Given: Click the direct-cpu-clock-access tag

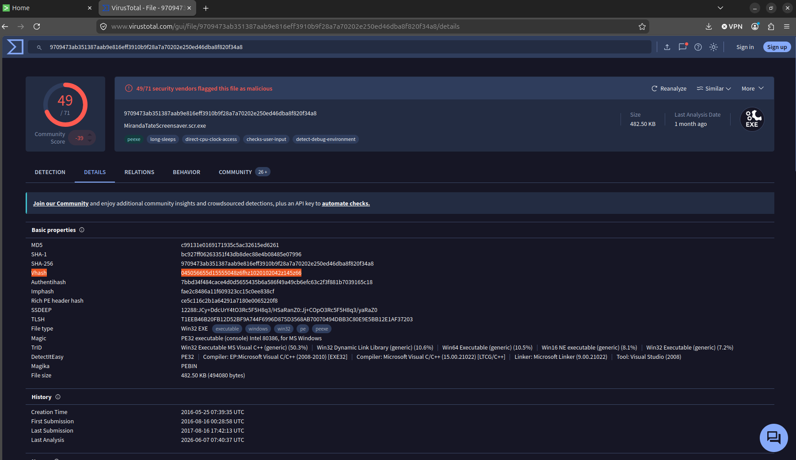Looking at the screenshot, I should click(x=211, y=139).
